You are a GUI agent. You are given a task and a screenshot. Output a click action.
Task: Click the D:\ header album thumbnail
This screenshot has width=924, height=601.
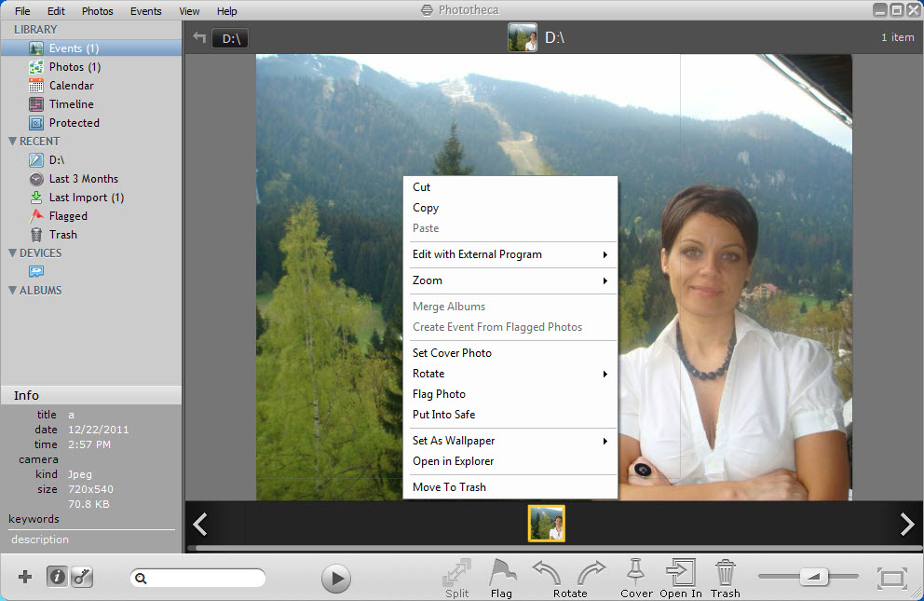coord(523,37)
